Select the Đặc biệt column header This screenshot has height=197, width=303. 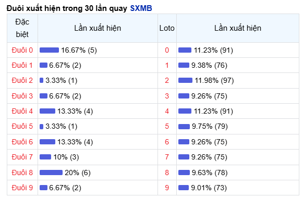point(22,28)
